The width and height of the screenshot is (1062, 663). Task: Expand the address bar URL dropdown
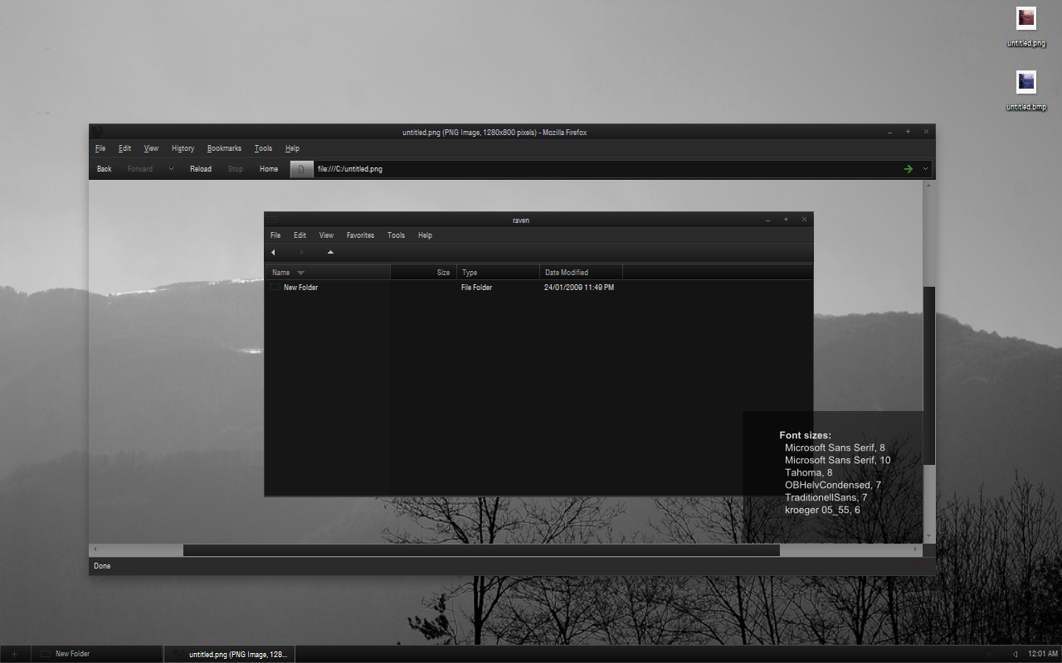point(925,169)
